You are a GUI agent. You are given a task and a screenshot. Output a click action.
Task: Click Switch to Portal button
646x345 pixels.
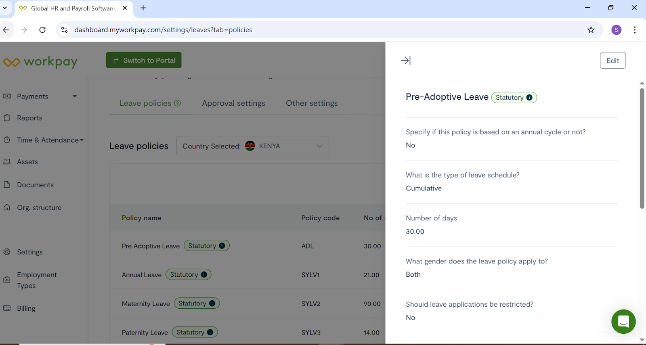coord(144,61)
